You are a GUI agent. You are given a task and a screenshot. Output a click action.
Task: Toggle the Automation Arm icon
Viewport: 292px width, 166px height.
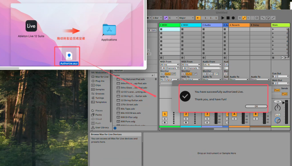pyautogui.click(x=244, y=18)
